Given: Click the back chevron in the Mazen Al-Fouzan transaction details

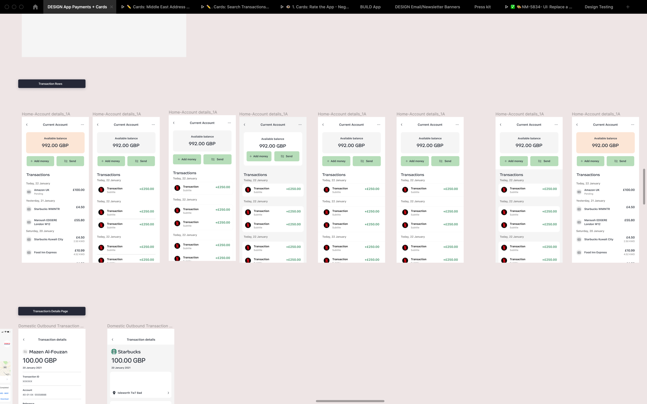Looking at the screenshot, I should (24, 340).
